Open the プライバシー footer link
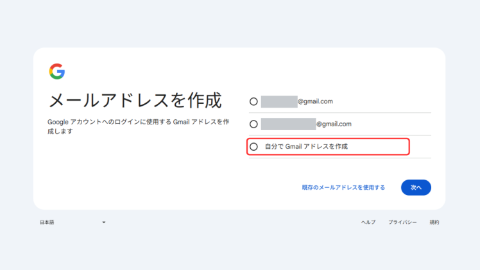 [x=402, y=223]
